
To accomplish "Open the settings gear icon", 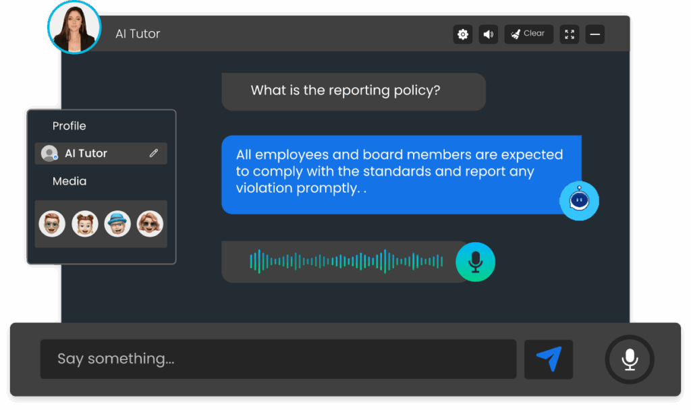I will click(x=463, y=34).
